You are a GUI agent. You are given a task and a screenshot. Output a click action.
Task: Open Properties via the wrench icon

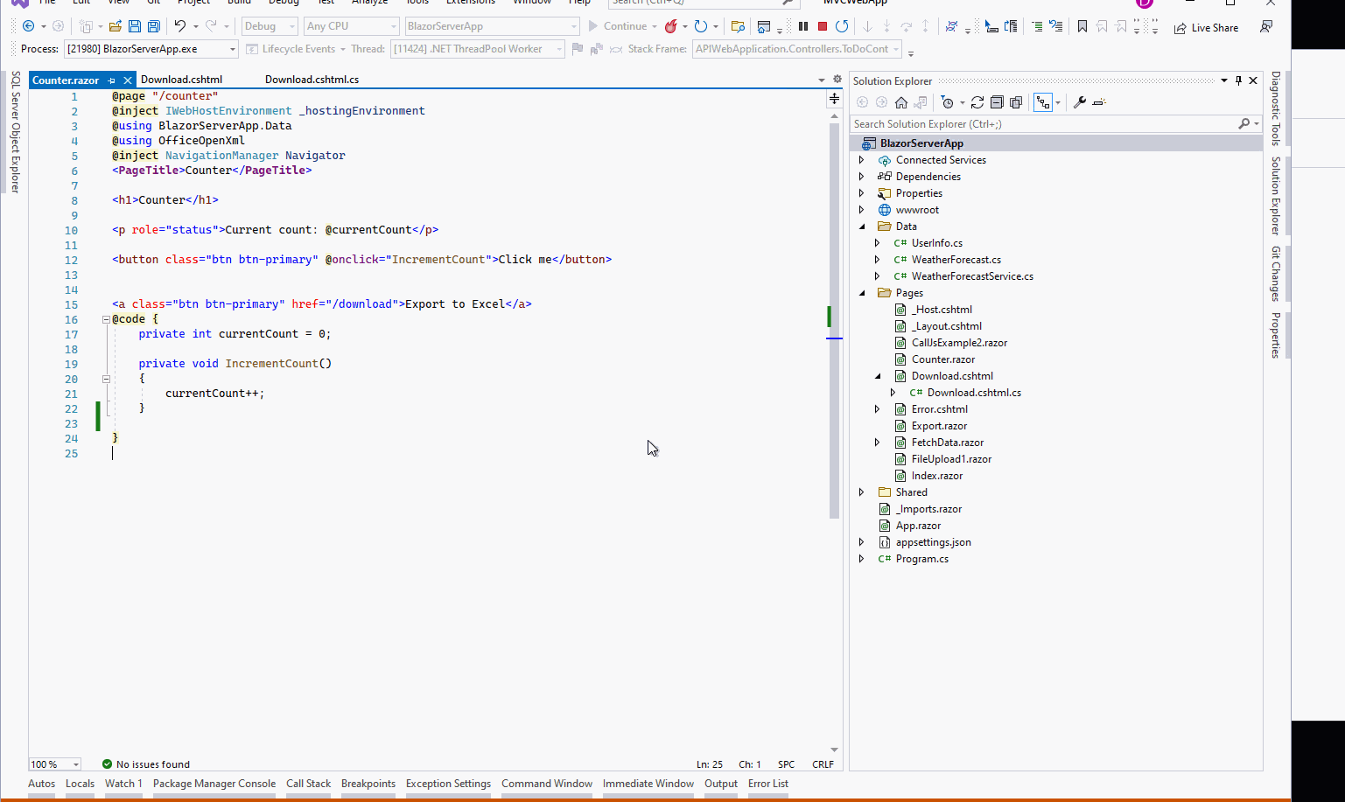point(1080,102)
